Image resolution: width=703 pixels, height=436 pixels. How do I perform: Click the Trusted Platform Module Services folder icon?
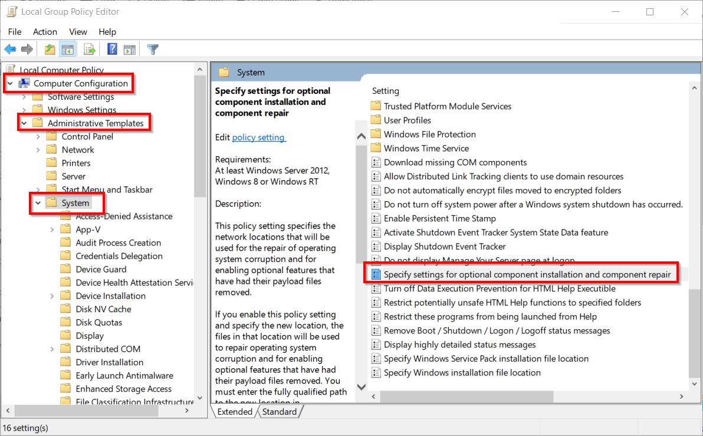coord(376,106)
